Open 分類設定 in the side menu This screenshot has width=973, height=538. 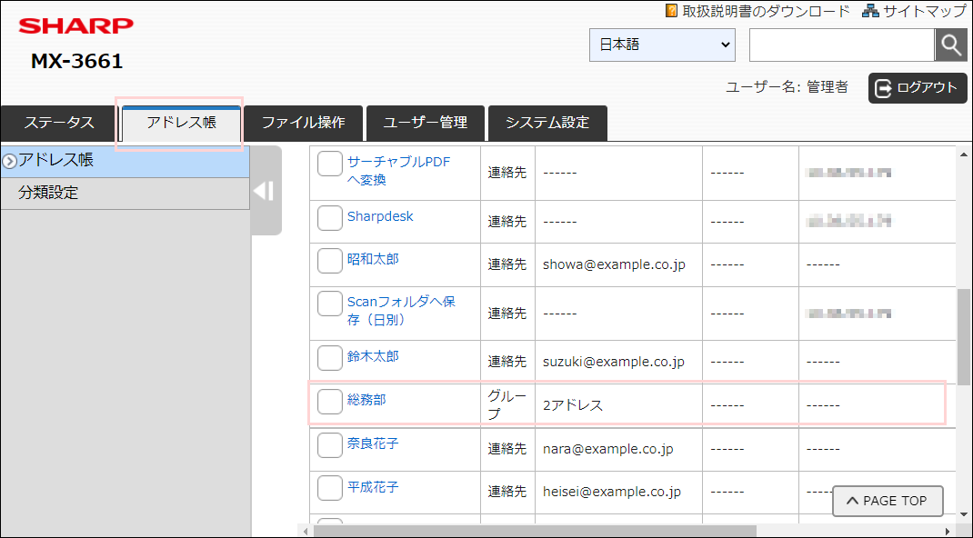pos(125,194)
